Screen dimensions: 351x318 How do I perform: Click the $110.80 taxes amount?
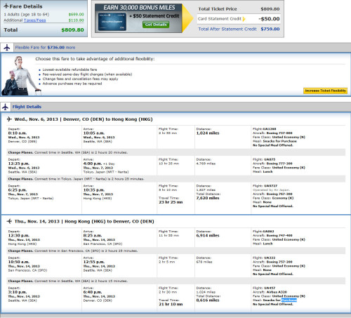[x=76, y=20]
